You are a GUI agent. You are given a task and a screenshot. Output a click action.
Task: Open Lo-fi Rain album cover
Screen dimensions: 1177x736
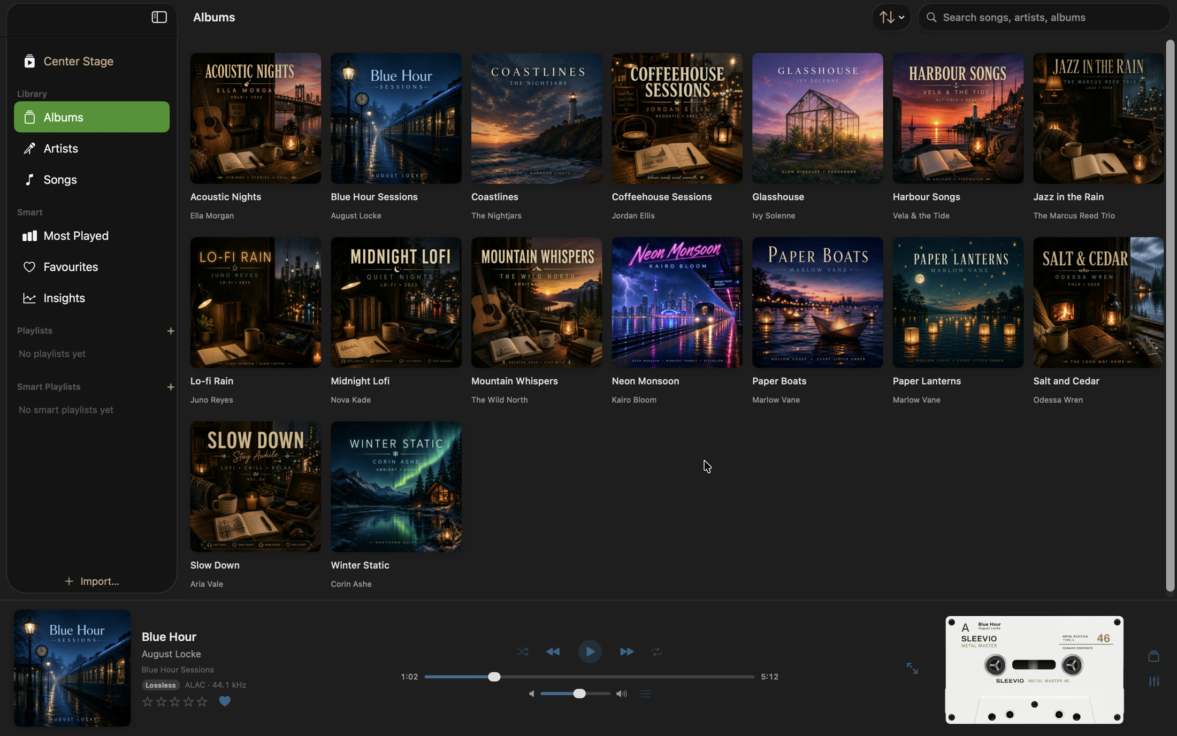point(256,302)
